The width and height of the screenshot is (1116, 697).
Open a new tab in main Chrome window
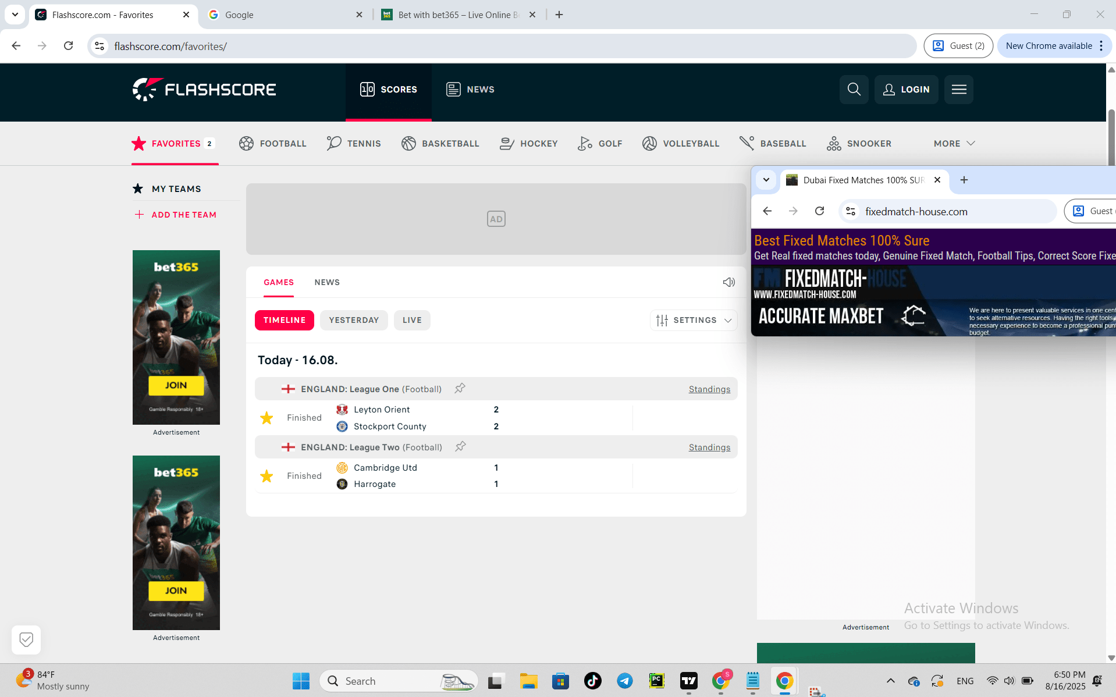pyautogui.click(x=559, y=15)
